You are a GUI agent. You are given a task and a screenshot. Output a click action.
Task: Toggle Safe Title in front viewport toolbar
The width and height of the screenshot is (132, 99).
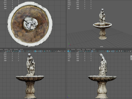pos(31,51)
